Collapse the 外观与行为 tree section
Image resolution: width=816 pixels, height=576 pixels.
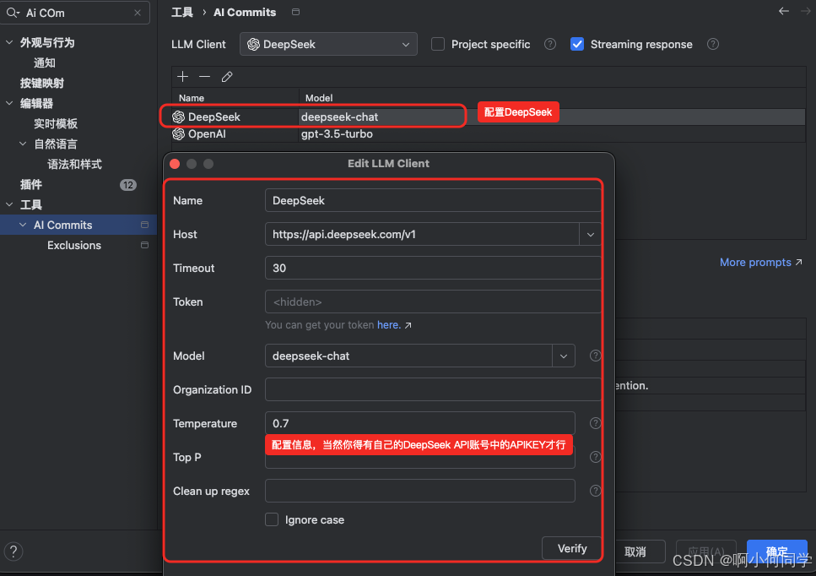point(9,43)
